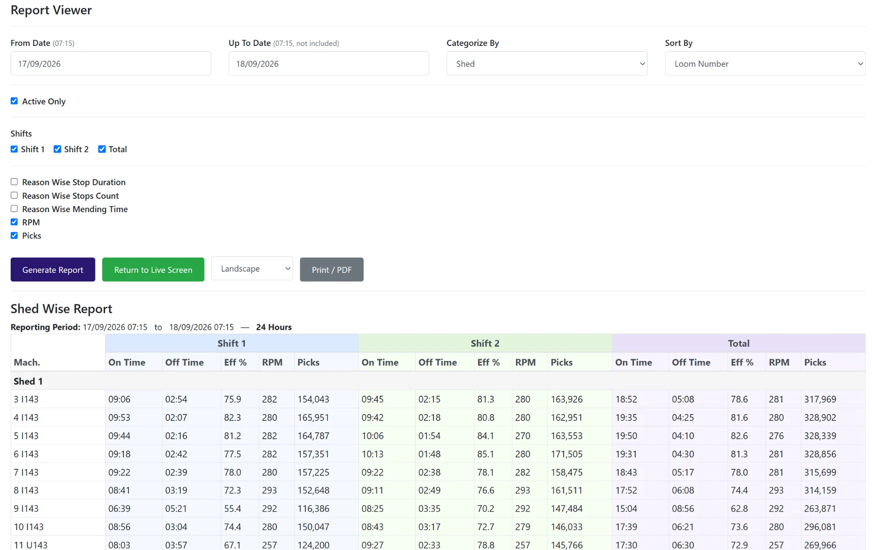Toggle the Active Only checkbox

pos(14,101)
